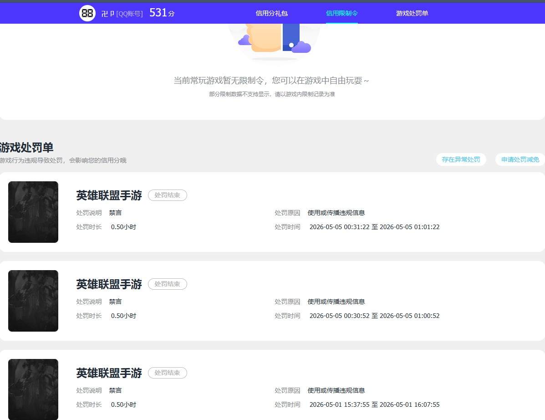Open game thumbnail for 00:30:52 penalty

click(33, 301)
